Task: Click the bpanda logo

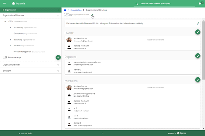Action: (18, 4)
